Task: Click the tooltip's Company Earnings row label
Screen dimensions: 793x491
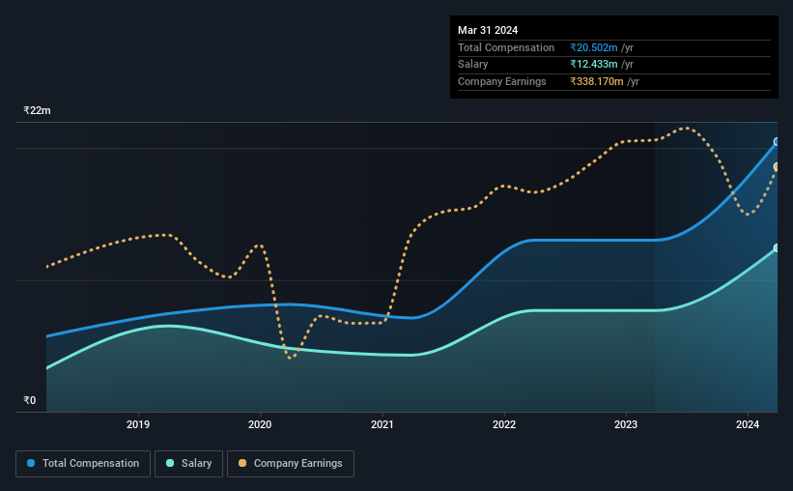Action: pos(501,81)
